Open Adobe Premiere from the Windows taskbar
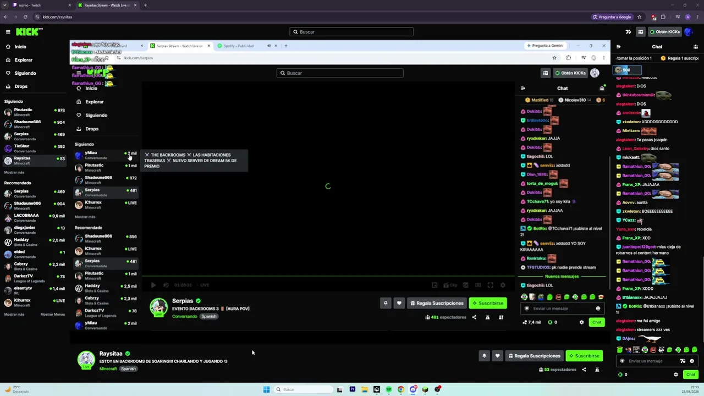Image resolution: width=704 pixels, height=396 pixels. coord(353,389)
